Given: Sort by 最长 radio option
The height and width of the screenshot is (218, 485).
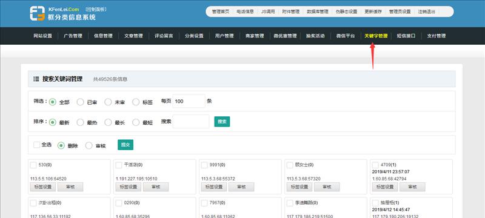Looking at the screenshot, I should point(108,122).
